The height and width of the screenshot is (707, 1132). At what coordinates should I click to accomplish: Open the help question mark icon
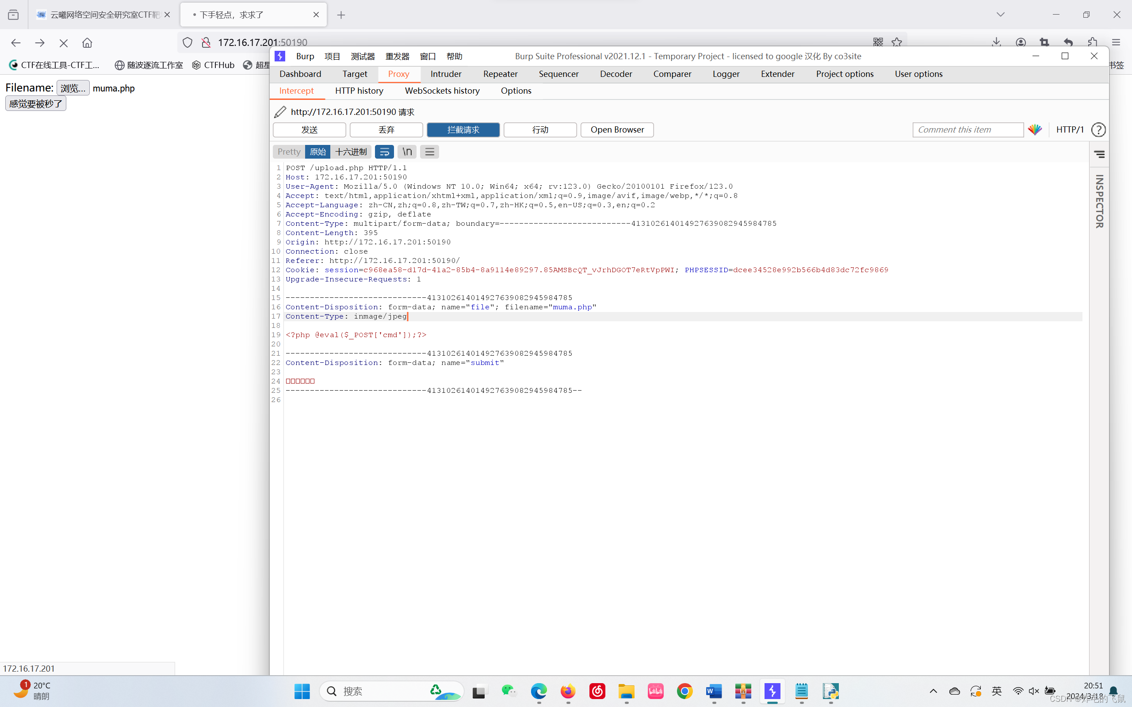click(1098, 129)
